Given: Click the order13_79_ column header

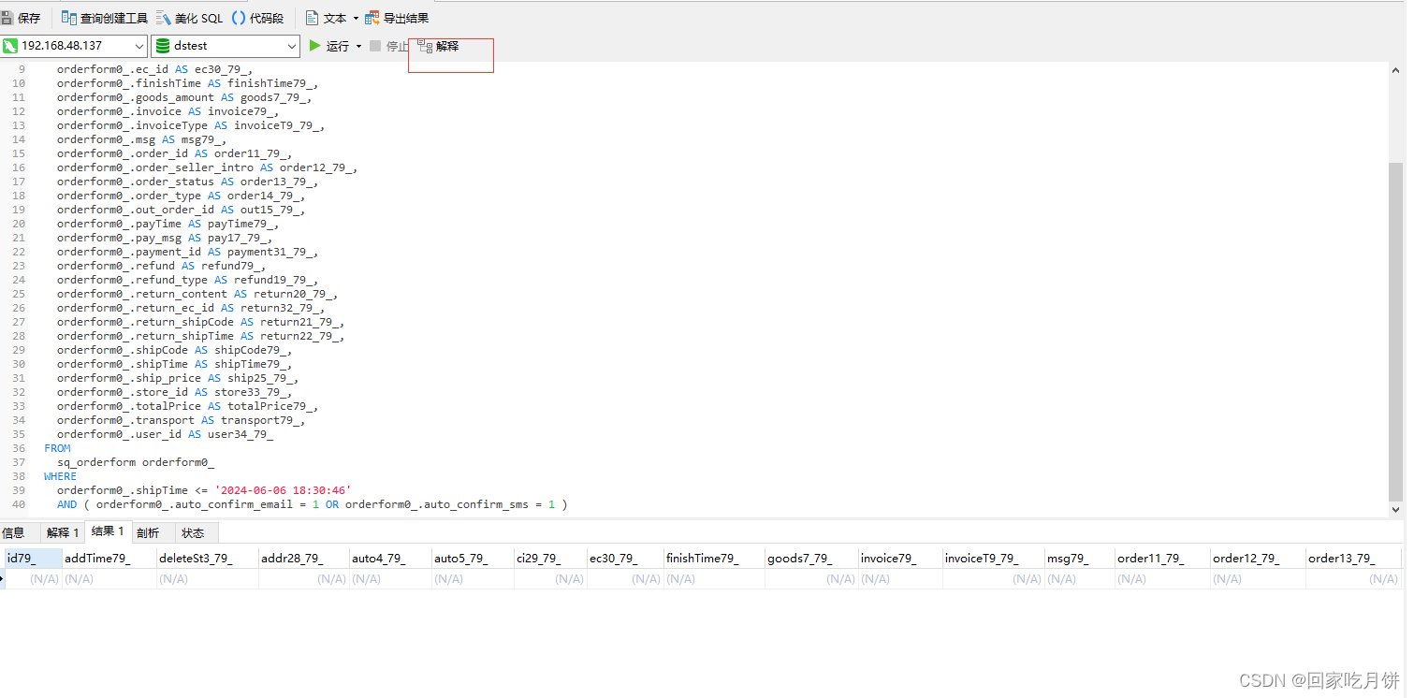Looking at the screenshot, I should coord(1353,558).
